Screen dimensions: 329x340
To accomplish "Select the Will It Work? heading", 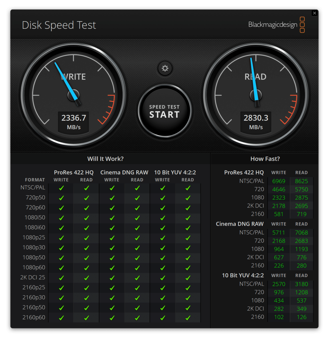I will 105,159.
